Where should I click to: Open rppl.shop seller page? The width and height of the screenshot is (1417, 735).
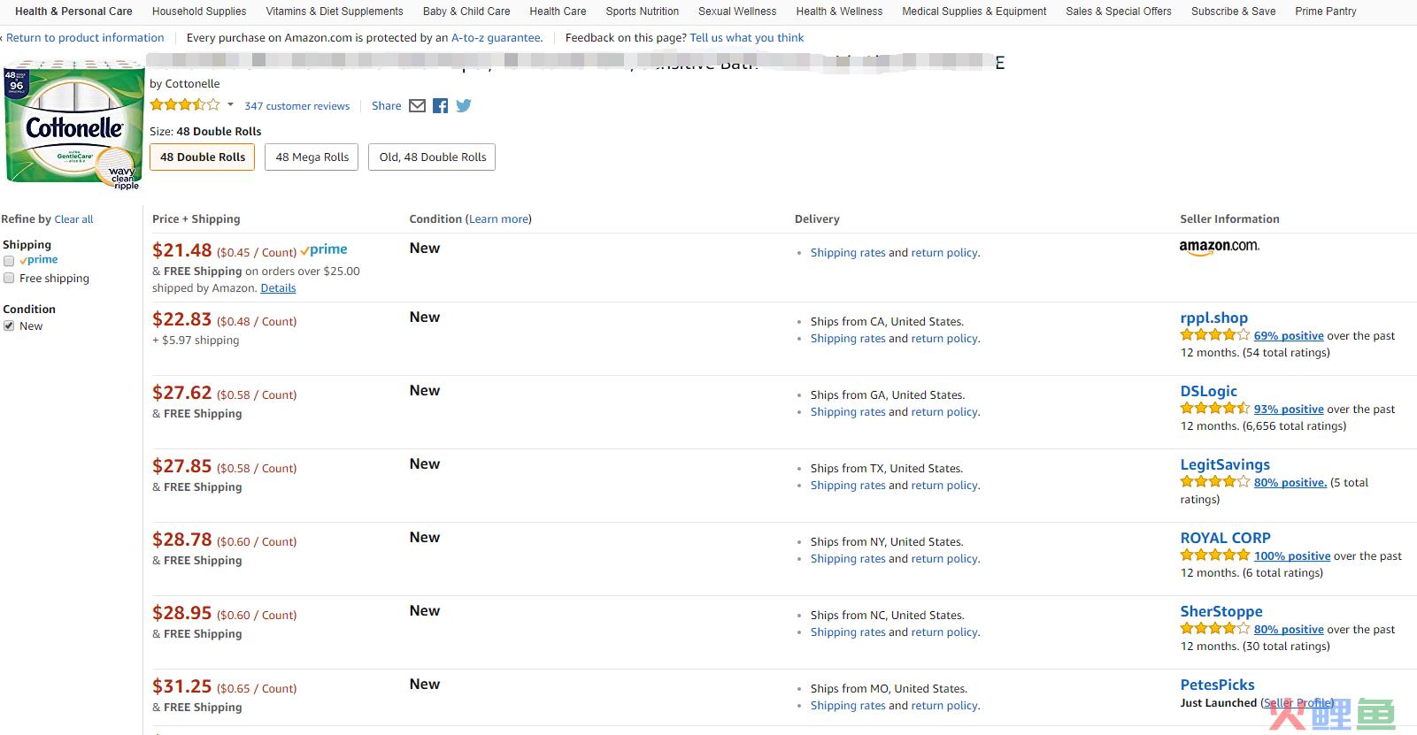click(x=1214, y=318)
